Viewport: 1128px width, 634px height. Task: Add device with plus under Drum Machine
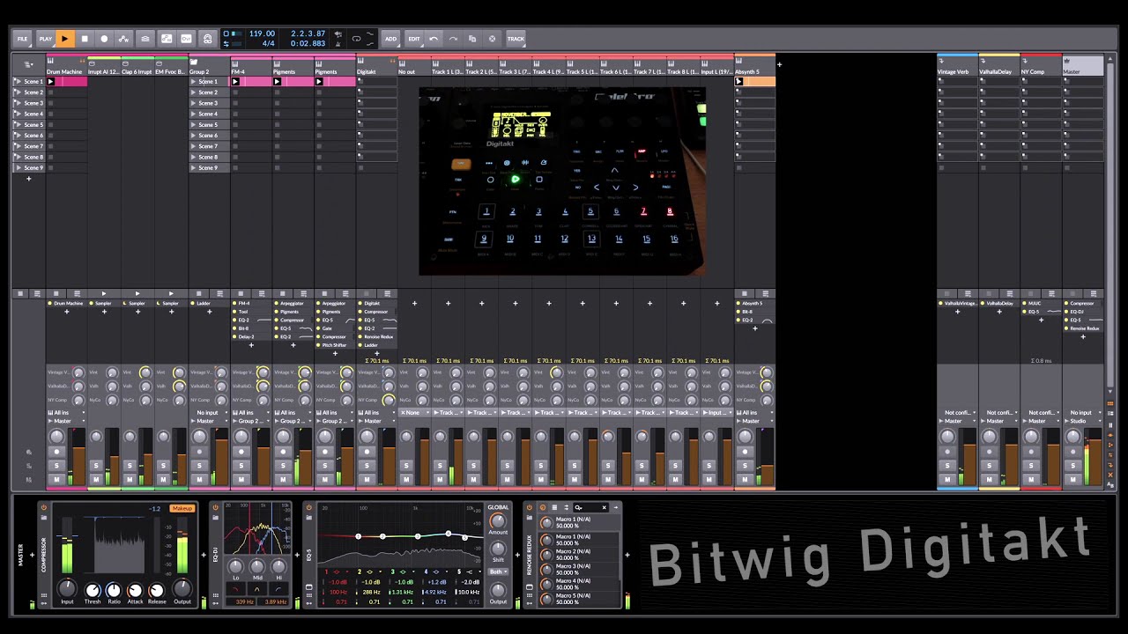tap(66, 312)
